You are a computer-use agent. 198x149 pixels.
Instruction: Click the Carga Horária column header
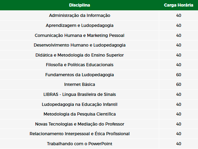coord(178,5)
